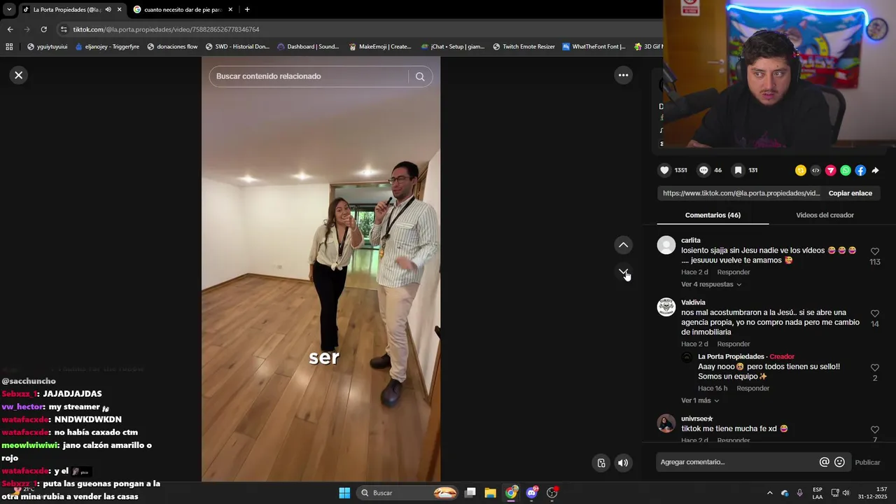
Task: Reply to La Porta Propiedades' comment
Action: [x=752, y=388]
